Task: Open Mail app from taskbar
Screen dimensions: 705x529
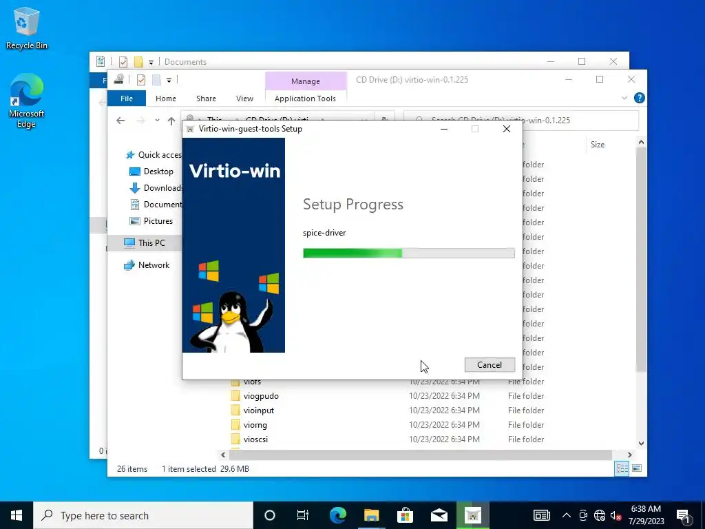Action: [439, 515]
